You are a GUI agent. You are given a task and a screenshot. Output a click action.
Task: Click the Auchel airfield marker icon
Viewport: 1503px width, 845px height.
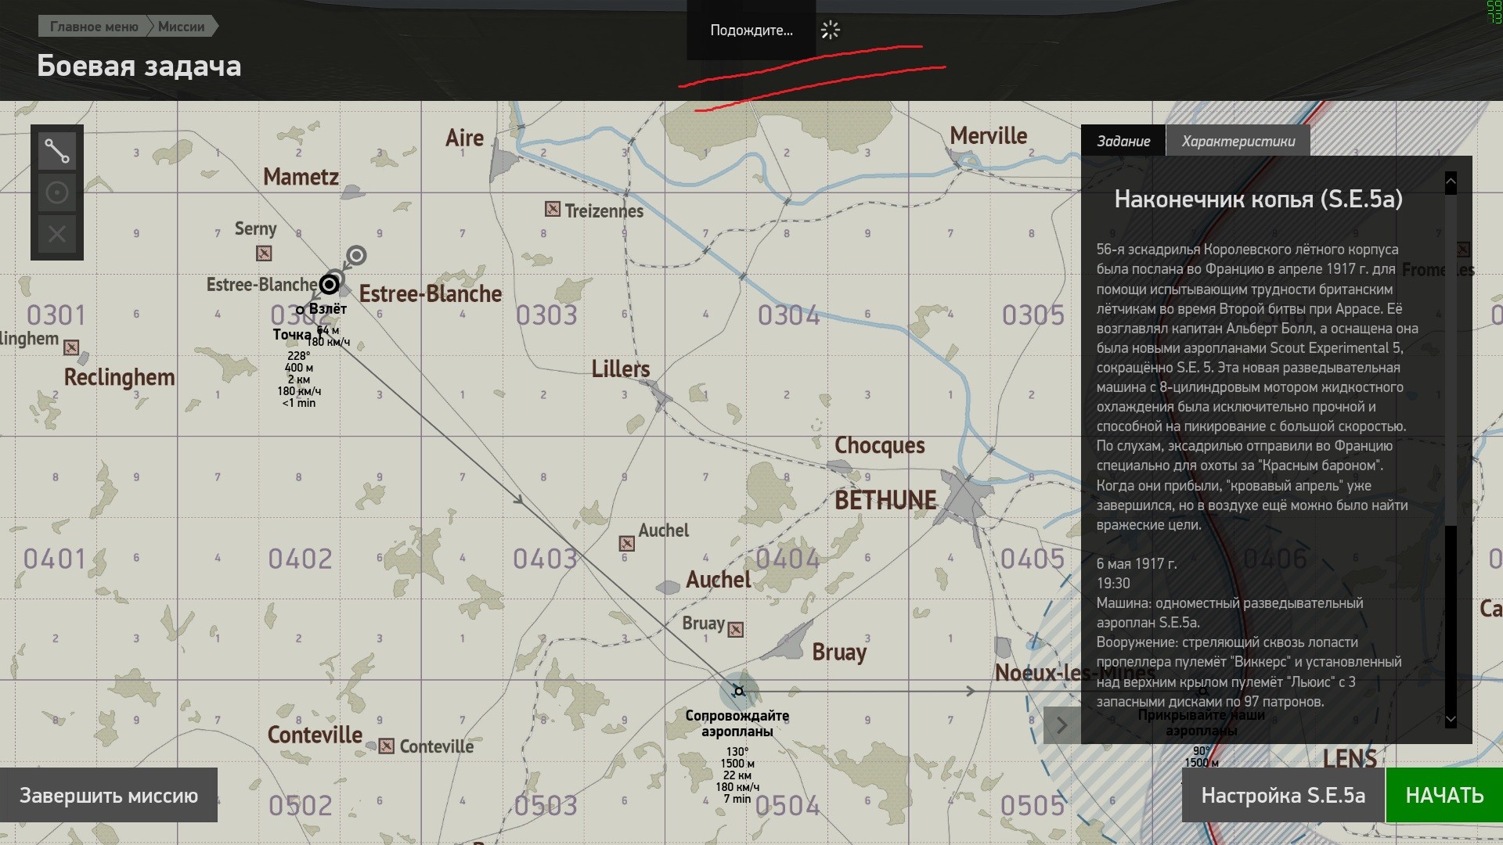[627, 543]
